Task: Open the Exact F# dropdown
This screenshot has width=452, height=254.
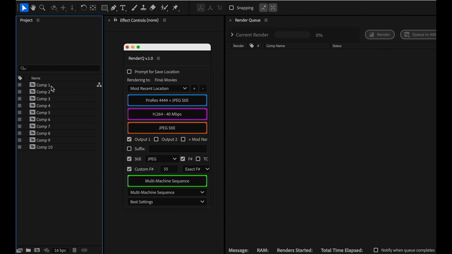Action: (x=195, y=169)
